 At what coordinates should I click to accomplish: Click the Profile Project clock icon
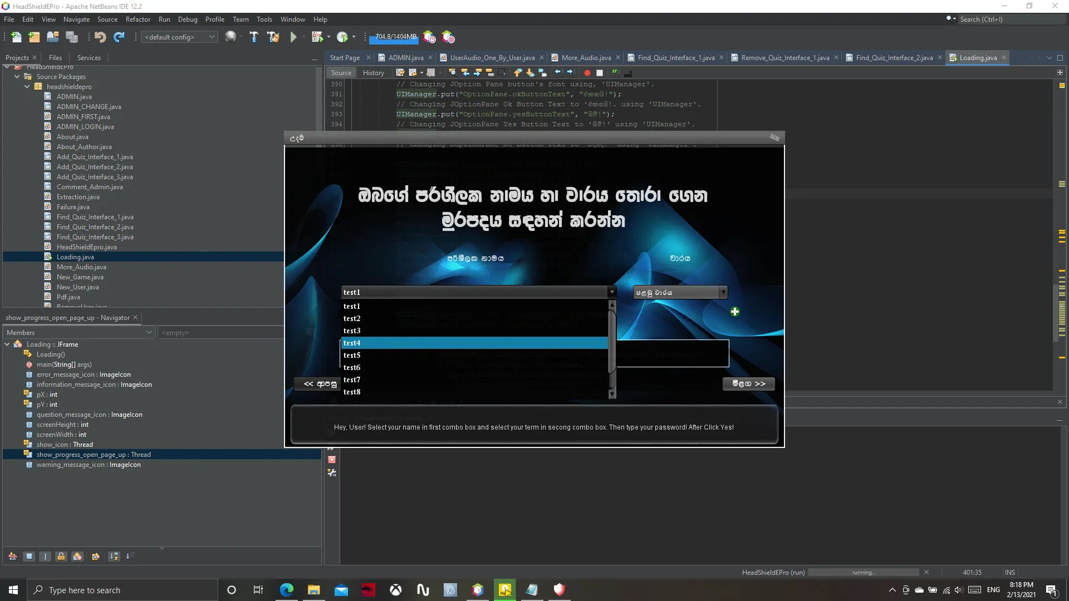click(x=342, y=37)
